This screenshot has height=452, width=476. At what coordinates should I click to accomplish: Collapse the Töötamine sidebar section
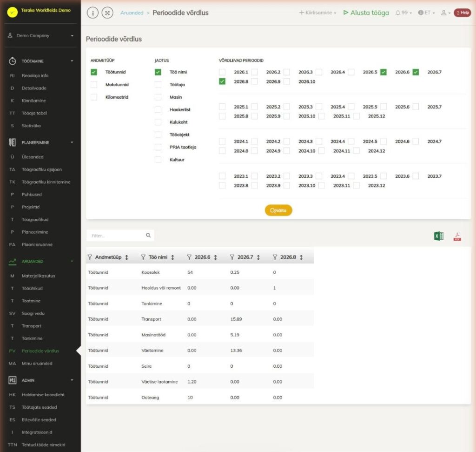(72, 61)
